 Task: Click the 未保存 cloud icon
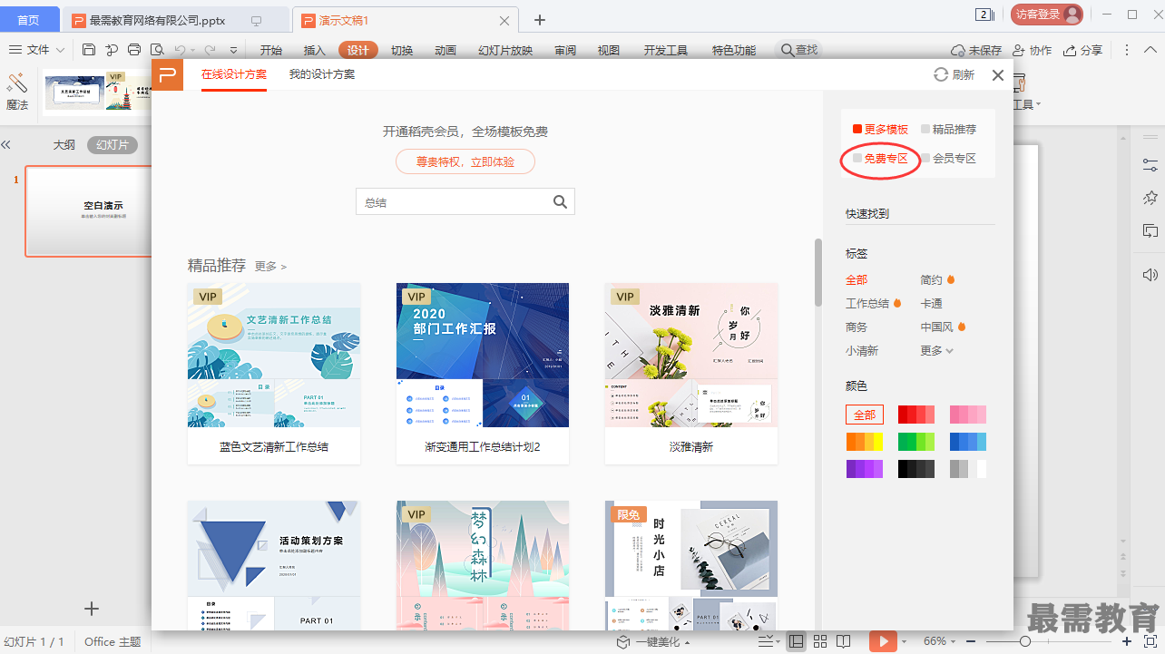(957, 50)
